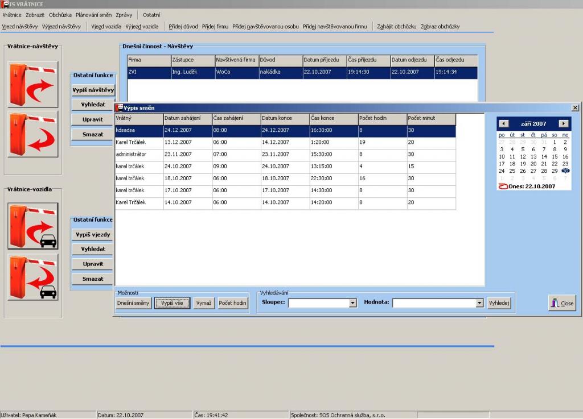Click the vehicle exit barrier icon
The image size is (583, 419).
33,277
